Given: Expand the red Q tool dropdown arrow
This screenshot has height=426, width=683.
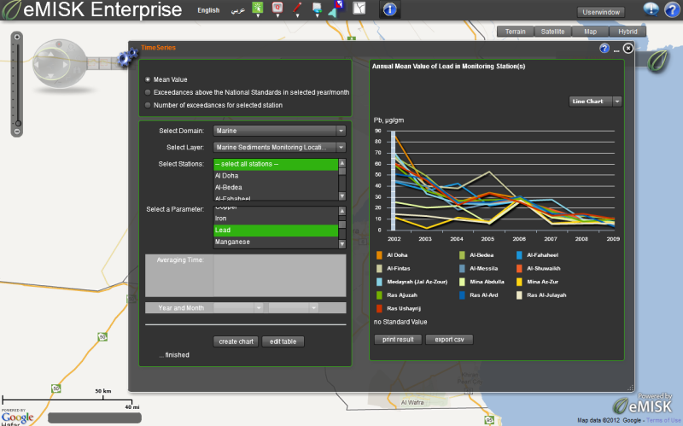Looking at the screenshot, I should (x=277, y=15).
